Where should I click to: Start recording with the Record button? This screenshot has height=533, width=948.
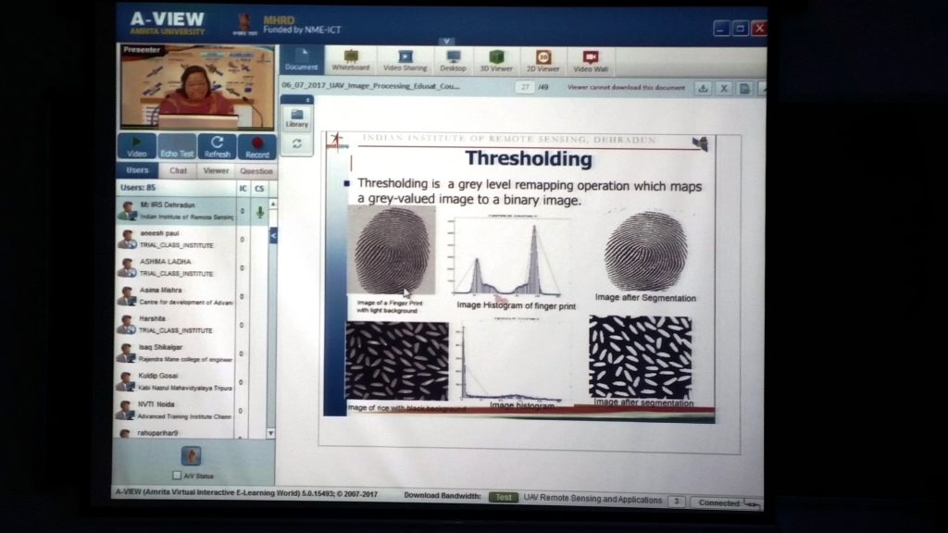257,147
